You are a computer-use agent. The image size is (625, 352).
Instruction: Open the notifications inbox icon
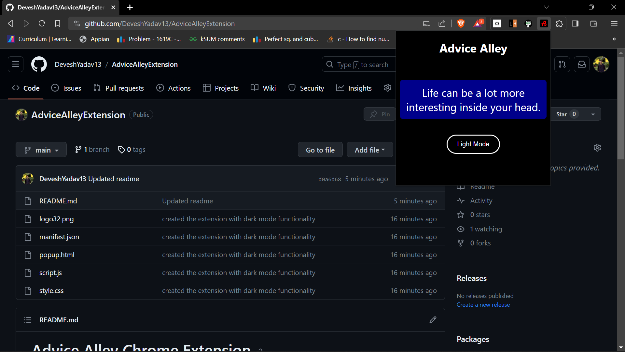click(x=581, y=64)
